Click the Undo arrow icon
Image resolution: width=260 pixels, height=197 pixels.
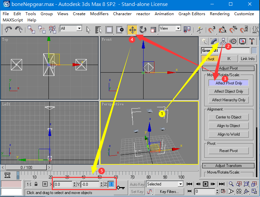[x=8, y=30]
